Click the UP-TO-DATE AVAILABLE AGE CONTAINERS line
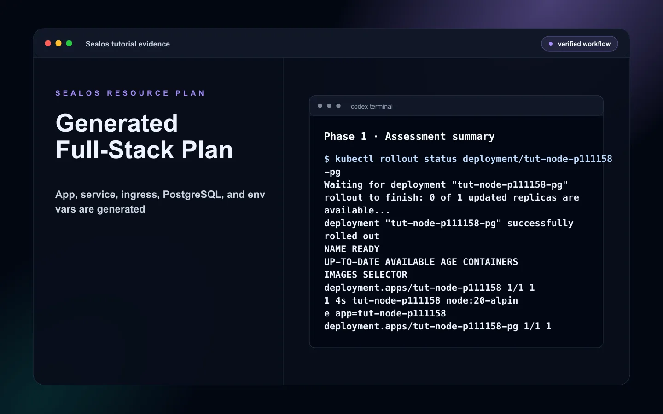663x414 pixels. [421, 262]
